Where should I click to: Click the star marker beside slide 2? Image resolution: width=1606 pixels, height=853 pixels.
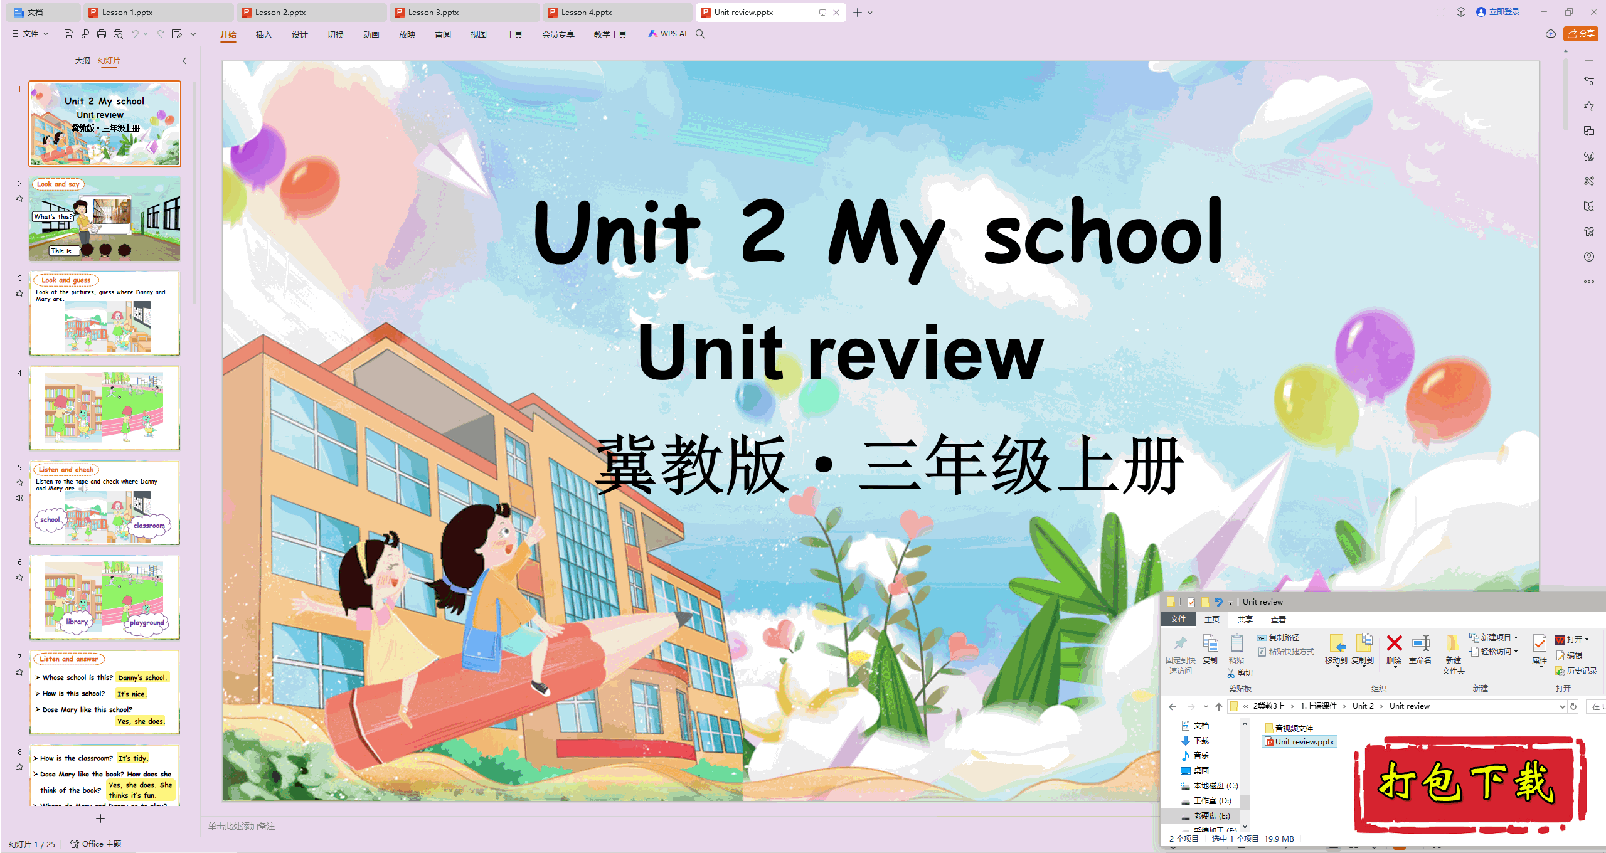tap(19, 199)
